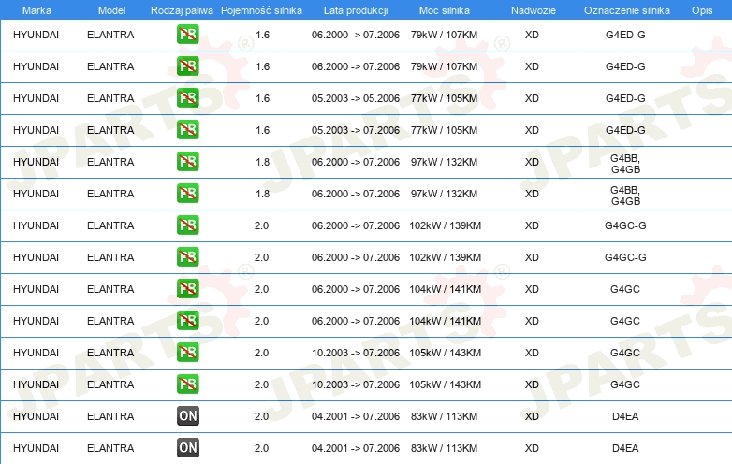
Task: Click the first 102kW / 139KM power cell
Action: pyautogui.click(x=446, y=225)
